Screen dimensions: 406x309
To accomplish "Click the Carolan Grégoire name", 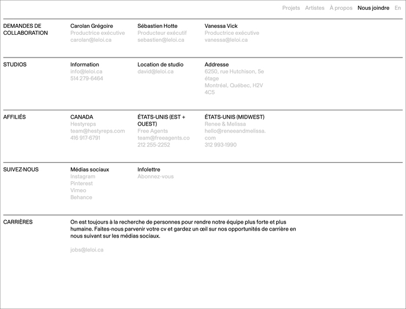I will click(92, 26).
